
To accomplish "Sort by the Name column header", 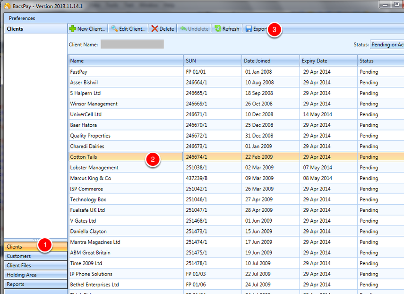I will coord(126,61).
